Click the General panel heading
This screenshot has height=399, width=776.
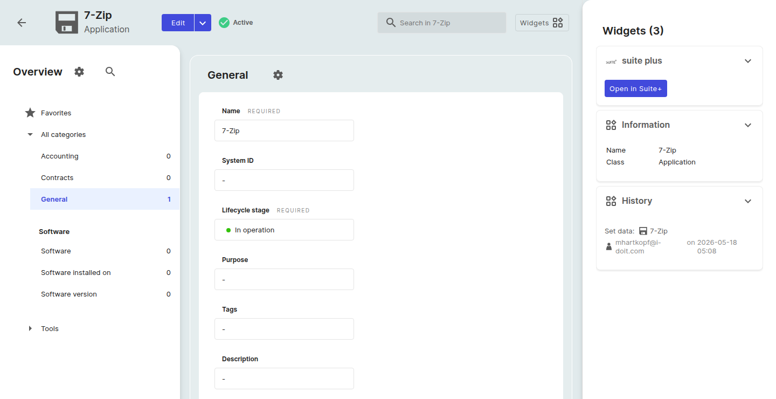(228, 75)
